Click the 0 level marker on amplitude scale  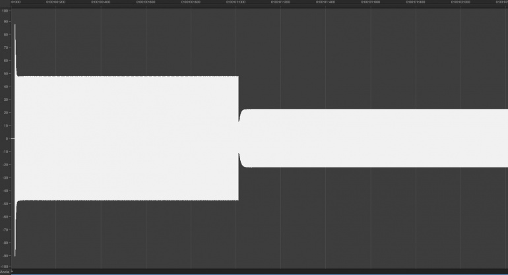[x=7, y=138]
